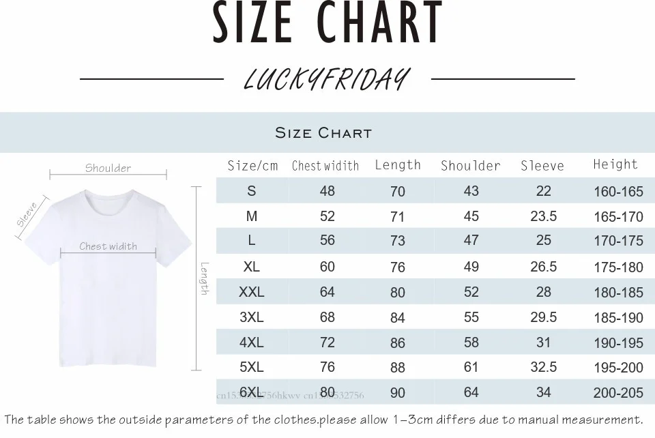Image resolution: width=655 pixels, height=438 pixels.
Task: Click the white T-shirt illustration
Action: (108, 278)
